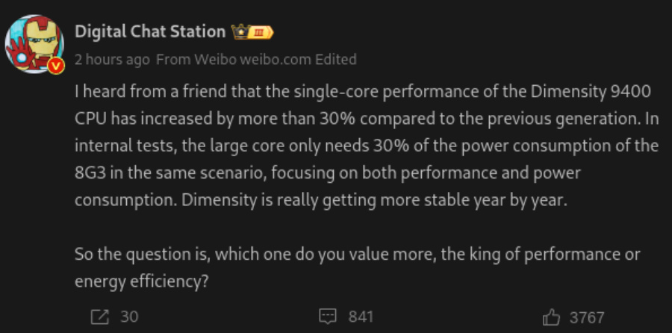Open the Digital Chat Station profile name
Screen dimensions: 672x333
click(150, 31)
